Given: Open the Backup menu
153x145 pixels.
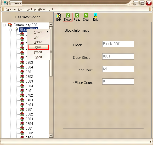Looking at the screenshot, I should coord(31,9).
